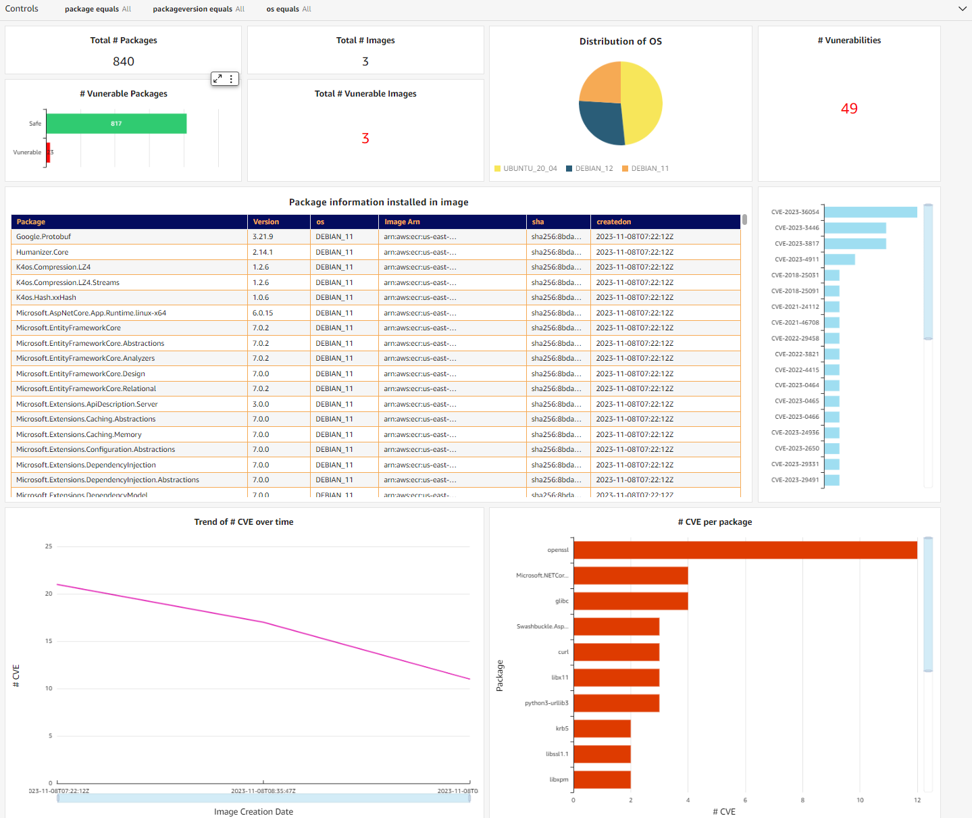Open the three-dot options menu on # Vunerable Packages
The width and height of the screenshot is (972, 818).
(x=231, y=78)
